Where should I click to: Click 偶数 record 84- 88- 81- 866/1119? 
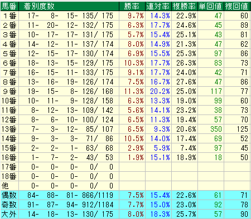70,196
